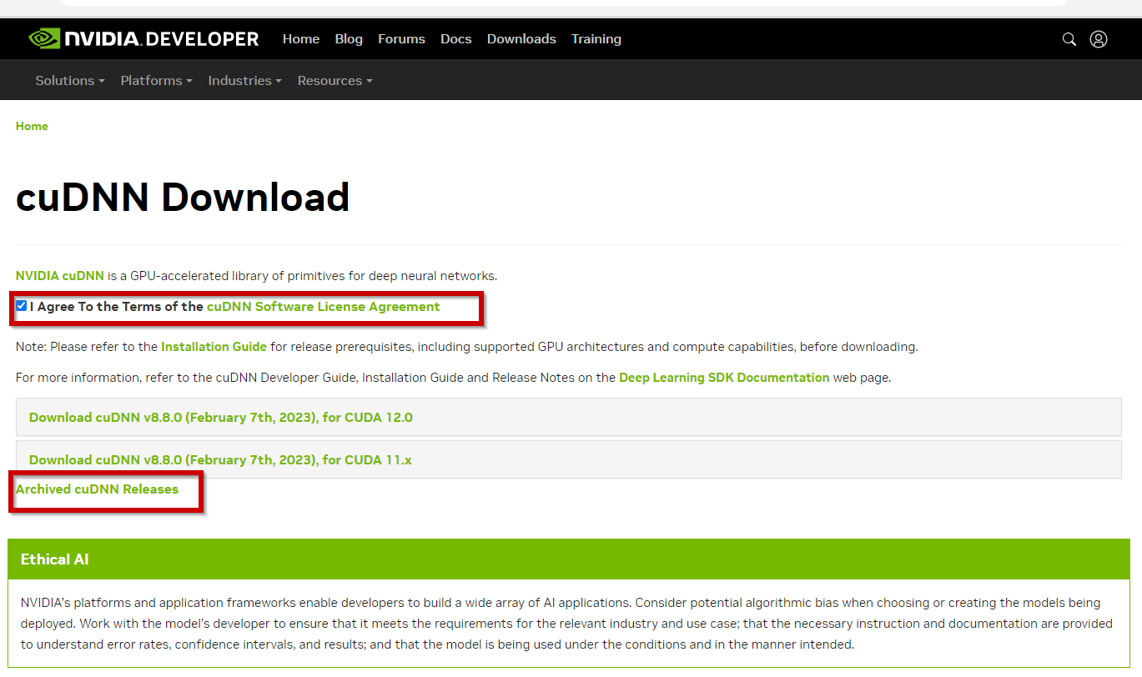The image size is (1142, 677).
Task: Expand the Resources dropdown menu
Action: click(335, 81)
